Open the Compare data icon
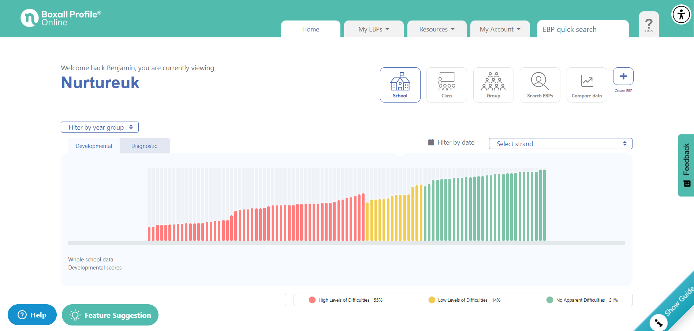The image size is (694, 331). point(587,85)
